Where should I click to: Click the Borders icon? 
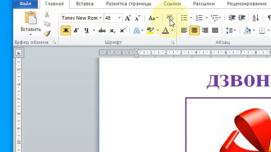pos(262,30)
